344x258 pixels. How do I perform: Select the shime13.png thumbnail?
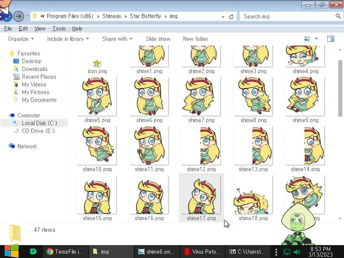(x=253, y=145)
